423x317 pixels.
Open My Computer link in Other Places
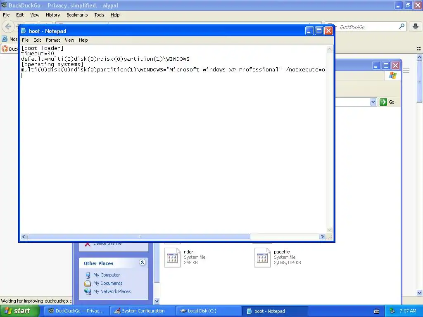coord(106,275)
